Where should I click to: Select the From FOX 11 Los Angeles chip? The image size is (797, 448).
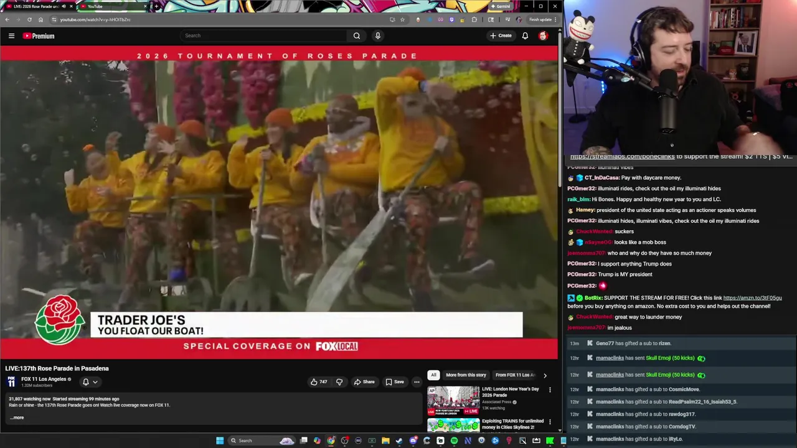(x=515, y=375)
